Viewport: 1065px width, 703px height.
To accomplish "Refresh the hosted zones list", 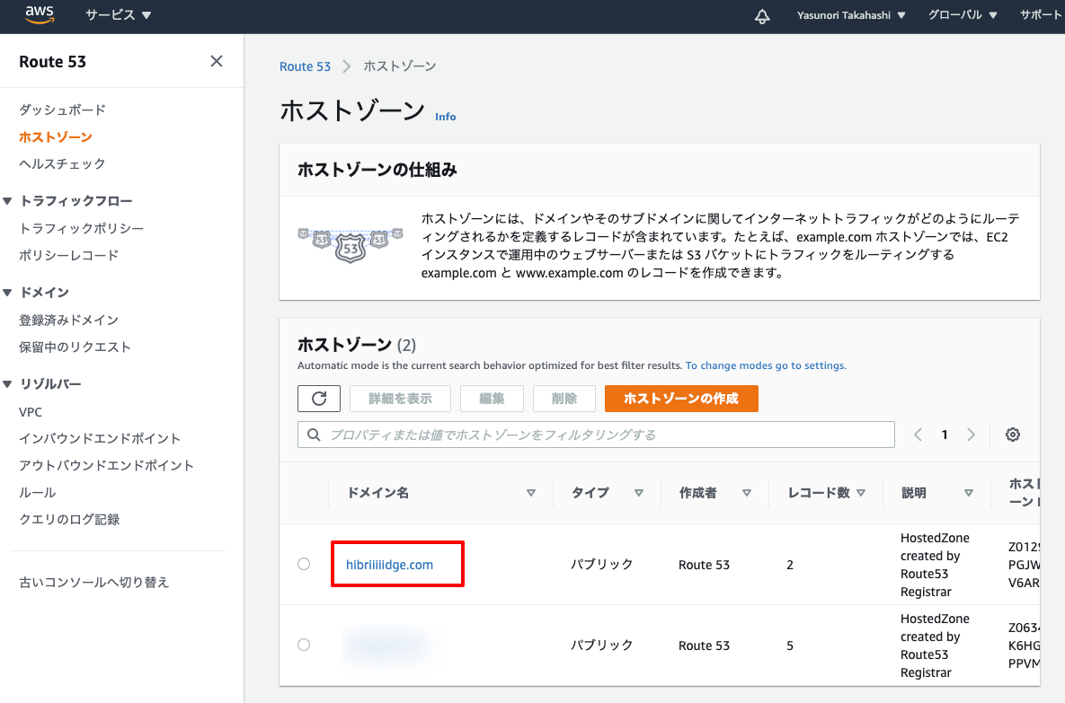I will pos(319,398).
